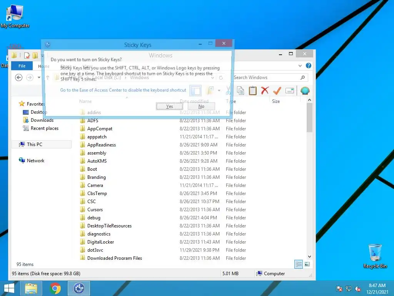Click the Sticky Keys dialog title icon
Screen dimensions: 394x296
click(47, 45)
